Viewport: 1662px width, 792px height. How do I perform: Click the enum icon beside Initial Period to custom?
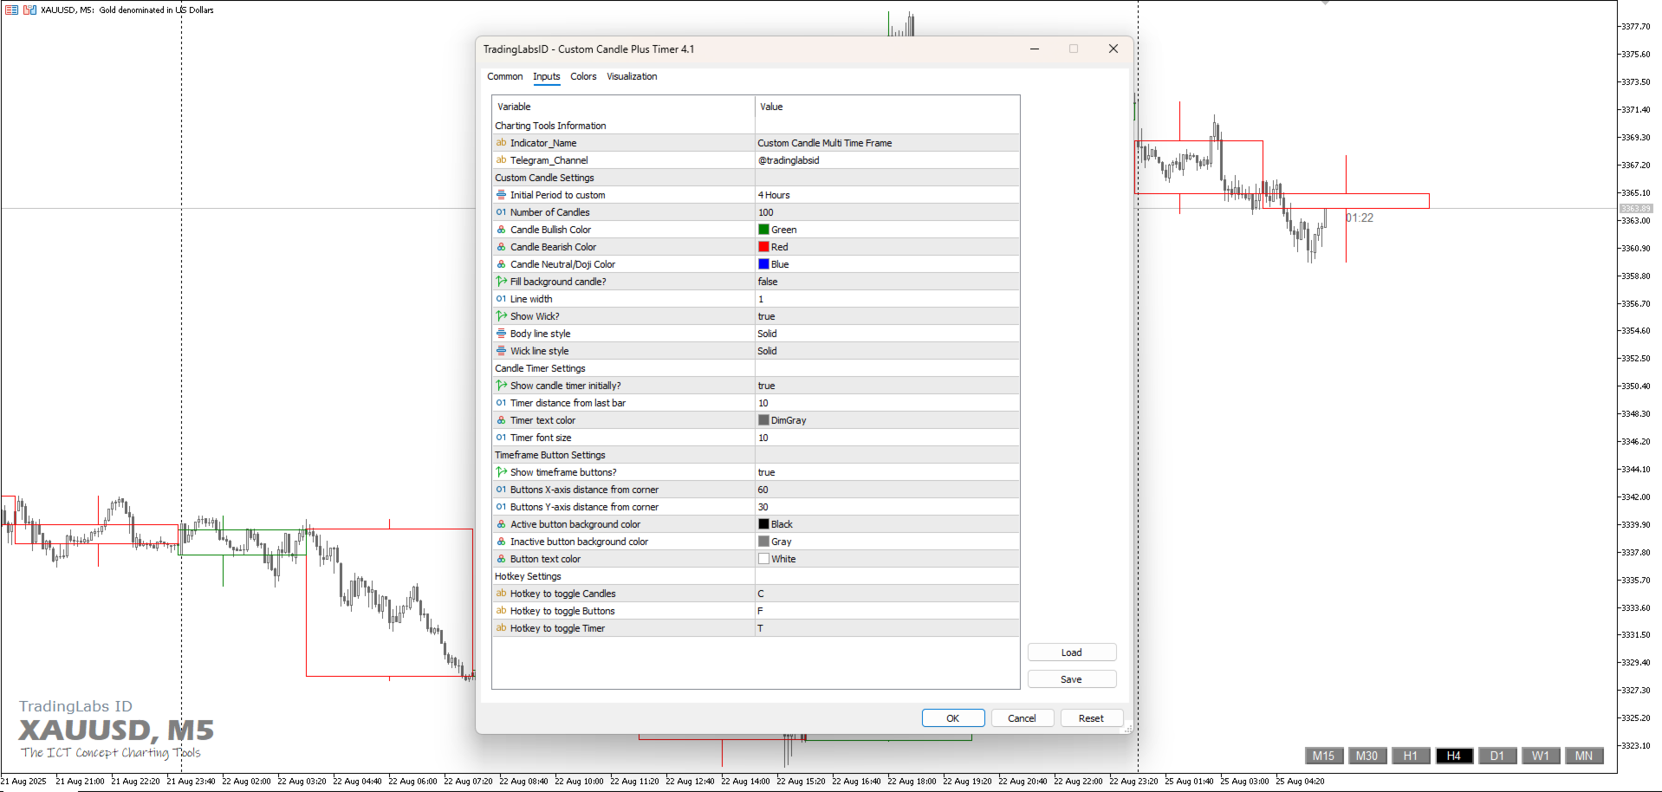pos(501,195)
